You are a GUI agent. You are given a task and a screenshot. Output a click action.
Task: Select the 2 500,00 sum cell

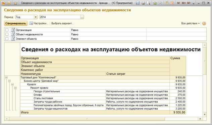tap(178, 98)
